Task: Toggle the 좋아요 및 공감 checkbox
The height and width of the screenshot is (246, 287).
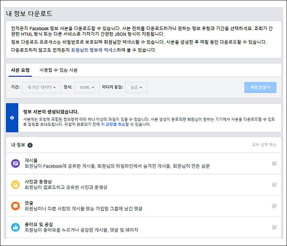Action: (x=274, y=227)
